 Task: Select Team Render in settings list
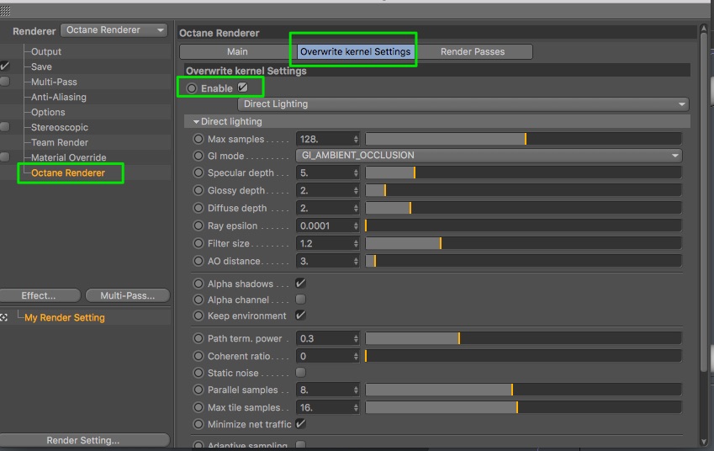(59, 142)
